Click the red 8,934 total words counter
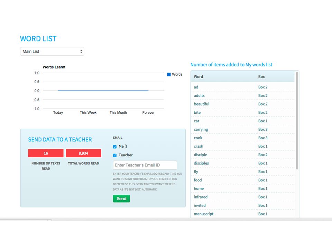The image size is (332, 249). click(83, 153)
